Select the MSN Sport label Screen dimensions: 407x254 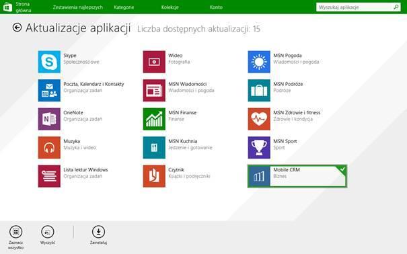tap(285, 141)
